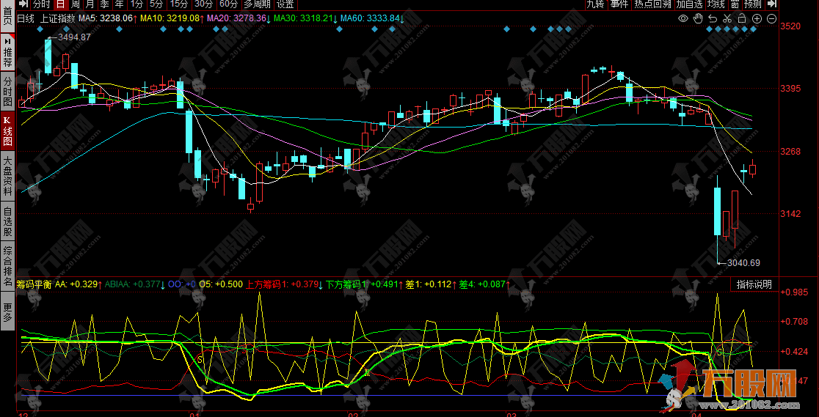Open 指标说明 indicator description
This screenshot has width=819, height=417.
(x=755, y=284)
